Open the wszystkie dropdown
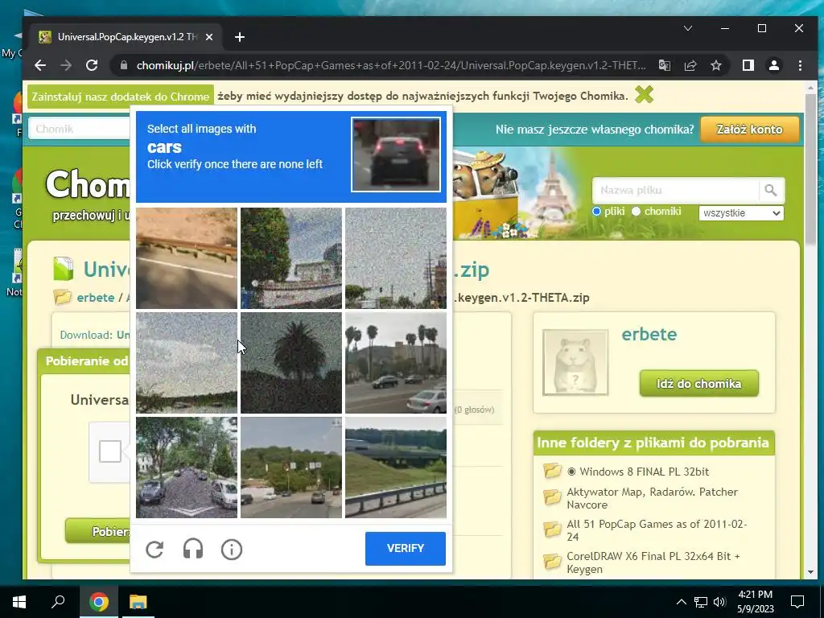This screenshot has height=618, width=824. [741, 212]
